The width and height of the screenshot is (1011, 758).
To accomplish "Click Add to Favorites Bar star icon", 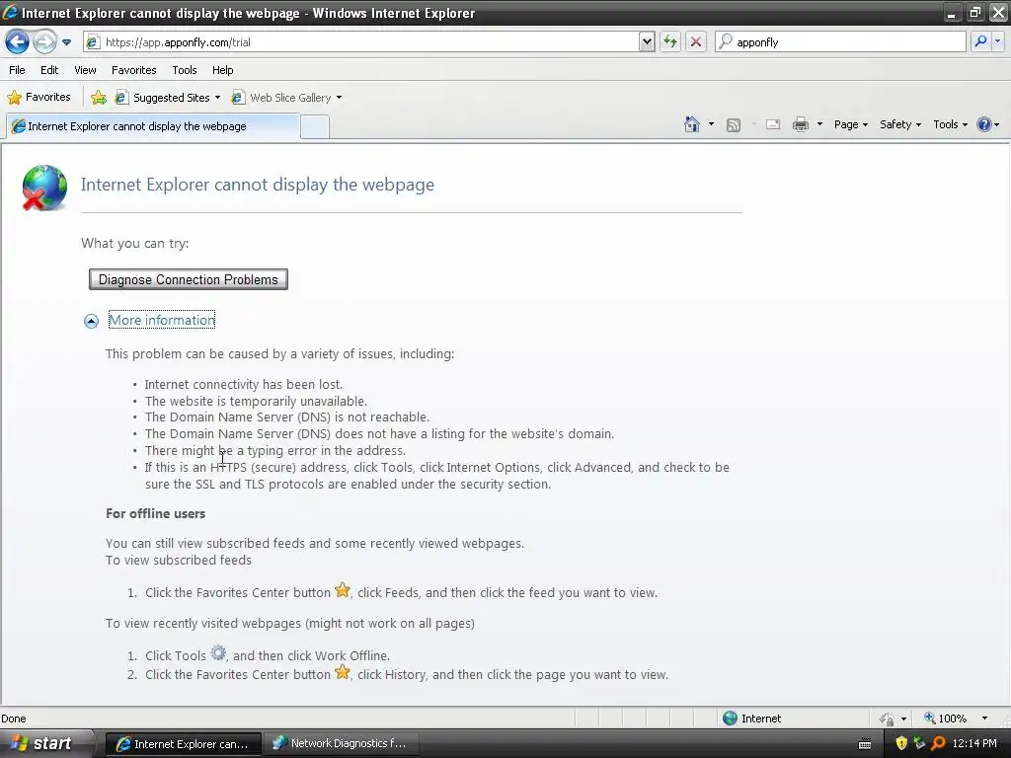I will (99, 98).
